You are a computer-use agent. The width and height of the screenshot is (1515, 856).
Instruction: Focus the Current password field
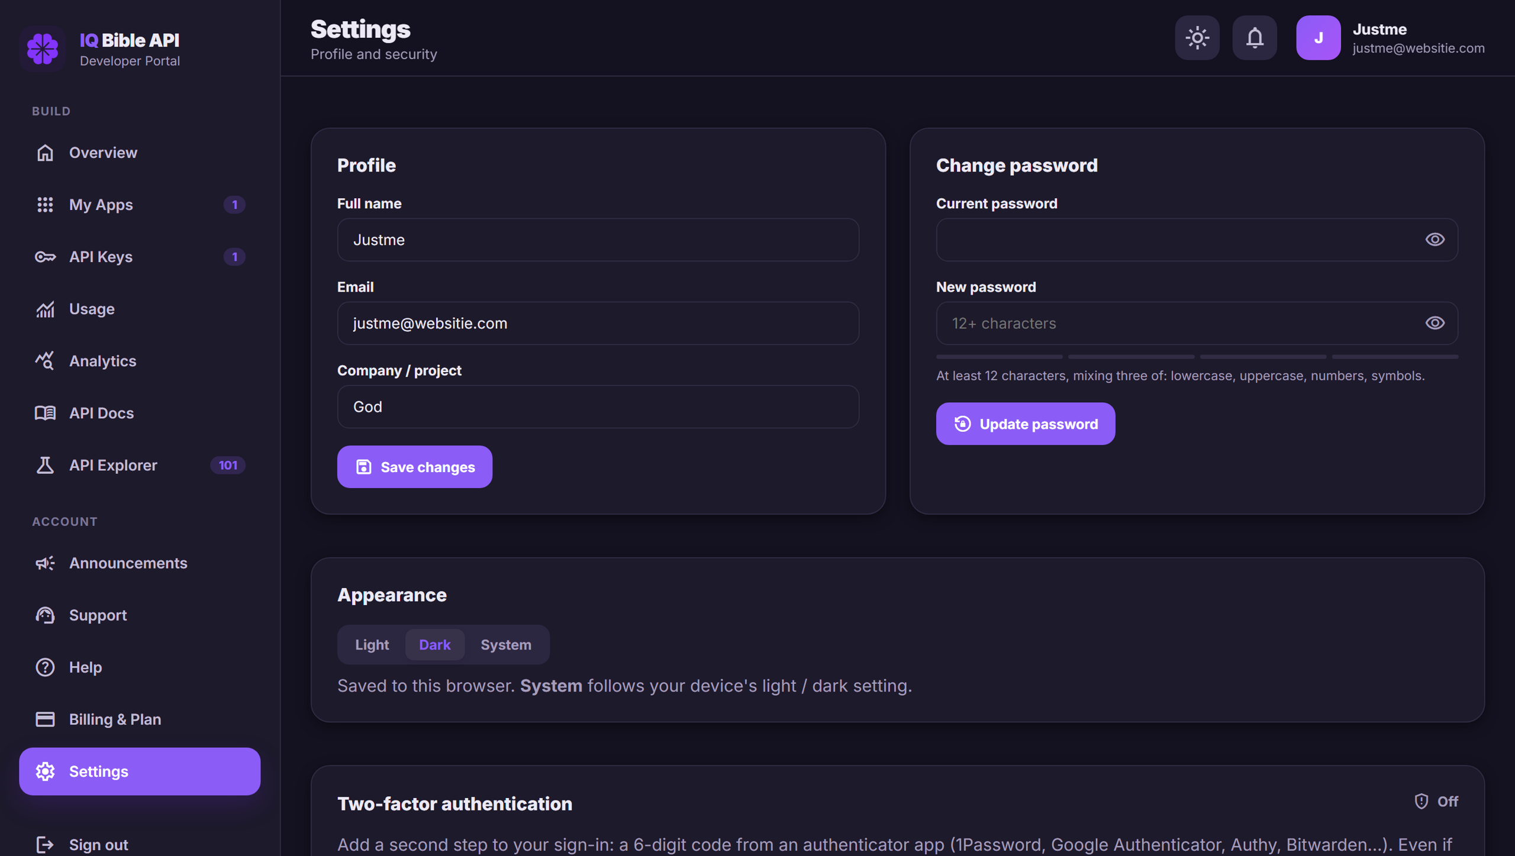point(1197,240)
